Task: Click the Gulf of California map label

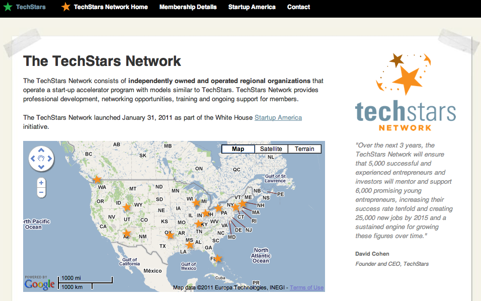Action: 129,262
